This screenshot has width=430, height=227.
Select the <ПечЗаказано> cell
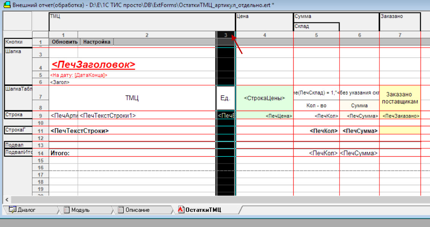400,116
